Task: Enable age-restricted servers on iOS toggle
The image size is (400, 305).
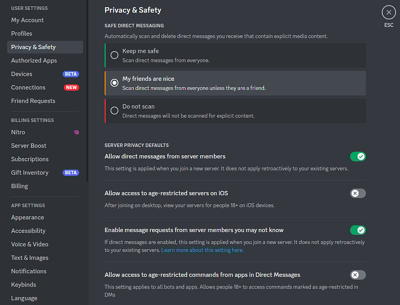Action: pos(358,193)
